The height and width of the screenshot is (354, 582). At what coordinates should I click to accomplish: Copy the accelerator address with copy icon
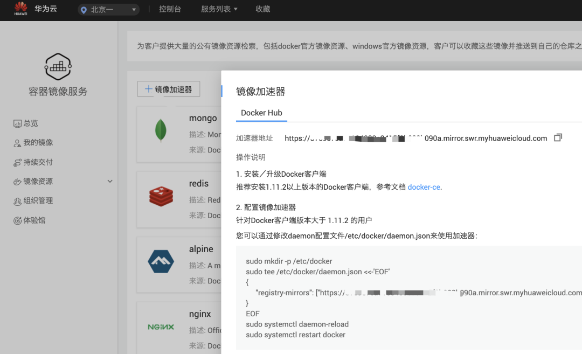click(x=558, y=138)
